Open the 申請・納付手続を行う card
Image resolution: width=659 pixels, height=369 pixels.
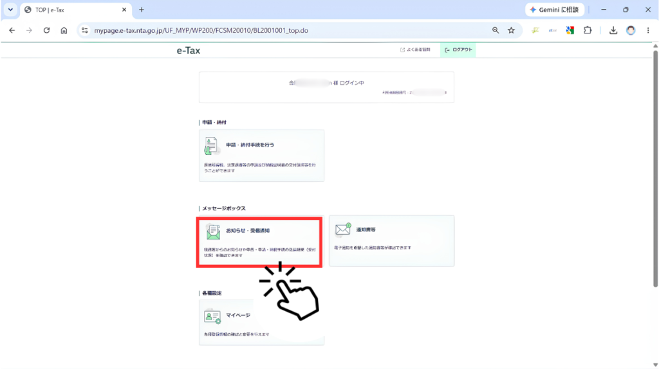click(261, 156)
